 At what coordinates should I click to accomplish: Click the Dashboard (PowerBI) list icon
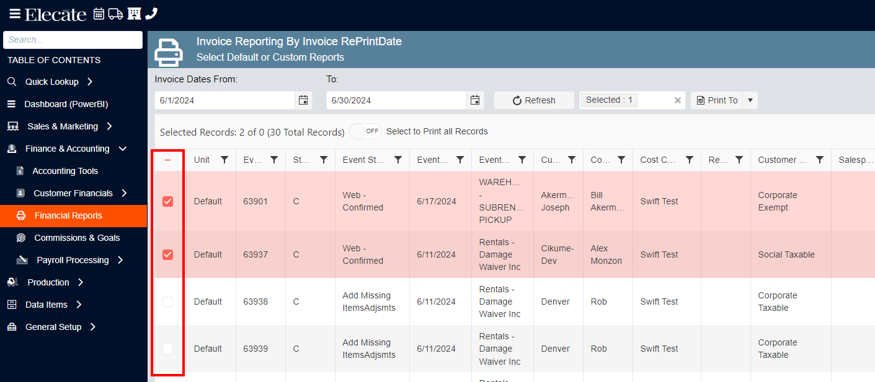(11, 104)
